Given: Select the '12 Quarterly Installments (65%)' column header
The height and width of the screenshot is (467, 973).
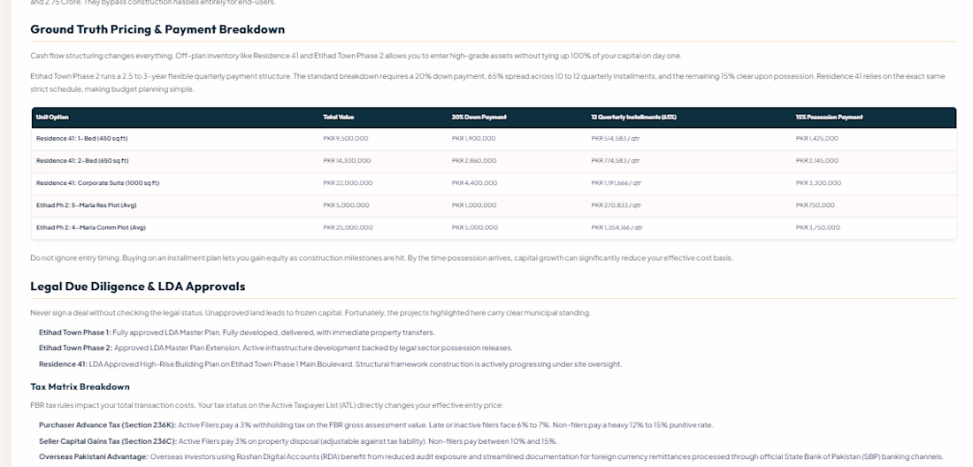Looking at the screenshot, I should click(633, 118).
